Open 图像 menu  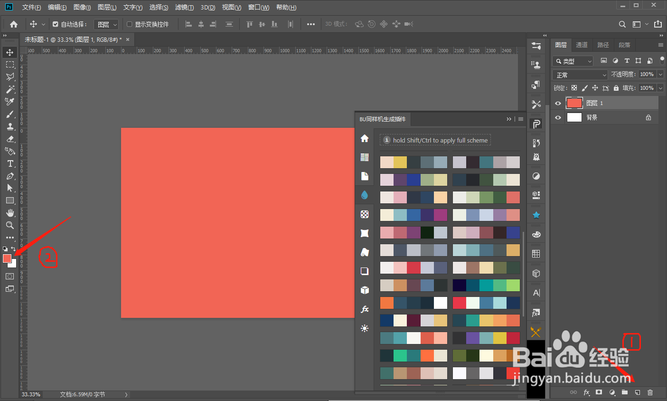[x=82, y=7]
